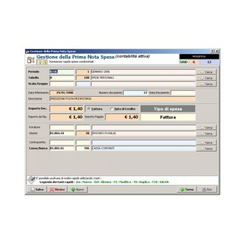Screen dimensions: 245x245
Task: Select the Fattura radio button
Action: (x=89, y=109)
